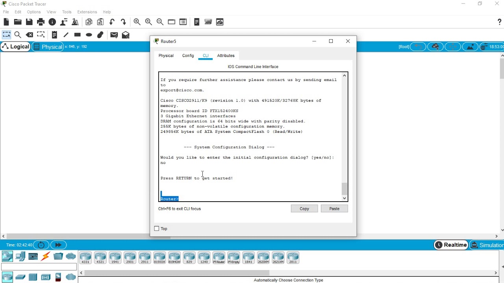Pick the 2911 router from device list
504x283 pixels.
click(x=145, y=258)
